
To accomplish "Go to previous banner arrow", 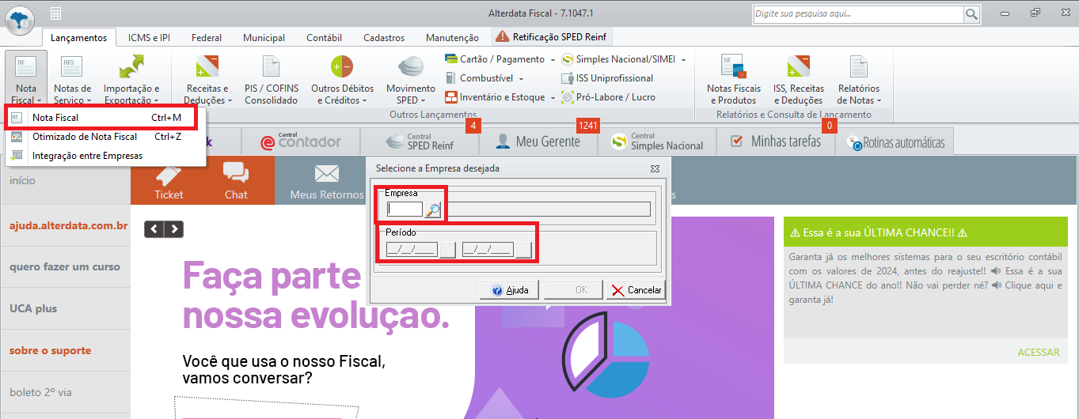I will (x=154, y=229).
